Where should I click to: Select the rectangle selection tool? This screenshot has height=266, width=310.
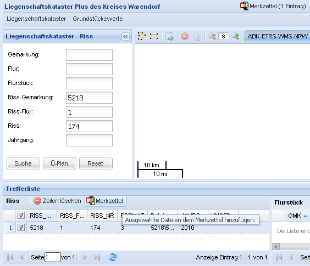154,36
